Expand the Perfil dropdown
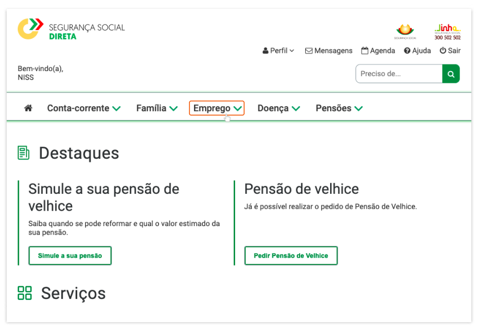 coord(278,51)
